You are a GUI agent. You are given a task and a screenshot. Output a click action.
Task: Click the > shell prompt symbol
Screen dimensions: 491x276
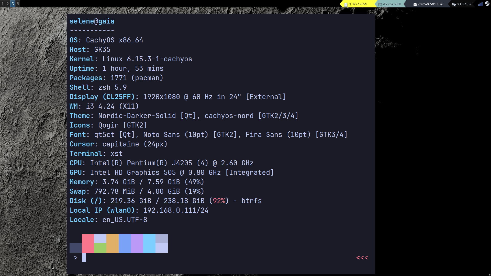pyautogui.click(x=76, y=258)
